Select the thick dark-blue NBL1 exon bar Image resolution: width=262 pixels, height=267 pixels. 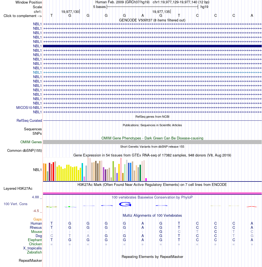point(152,46)
